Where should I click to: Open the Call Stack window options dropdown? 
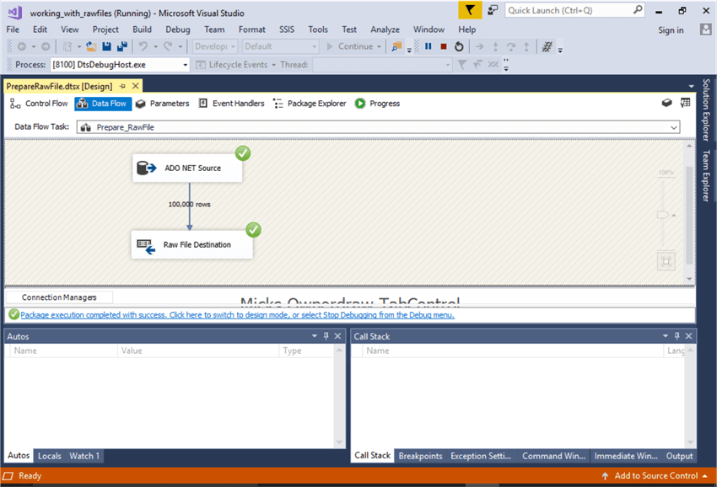point(665,336)
